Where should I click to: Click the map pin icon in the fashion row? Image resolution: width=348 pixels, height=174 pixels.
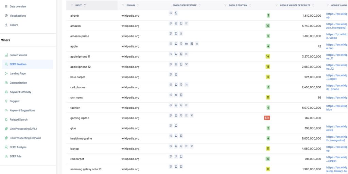pos(181,105)
